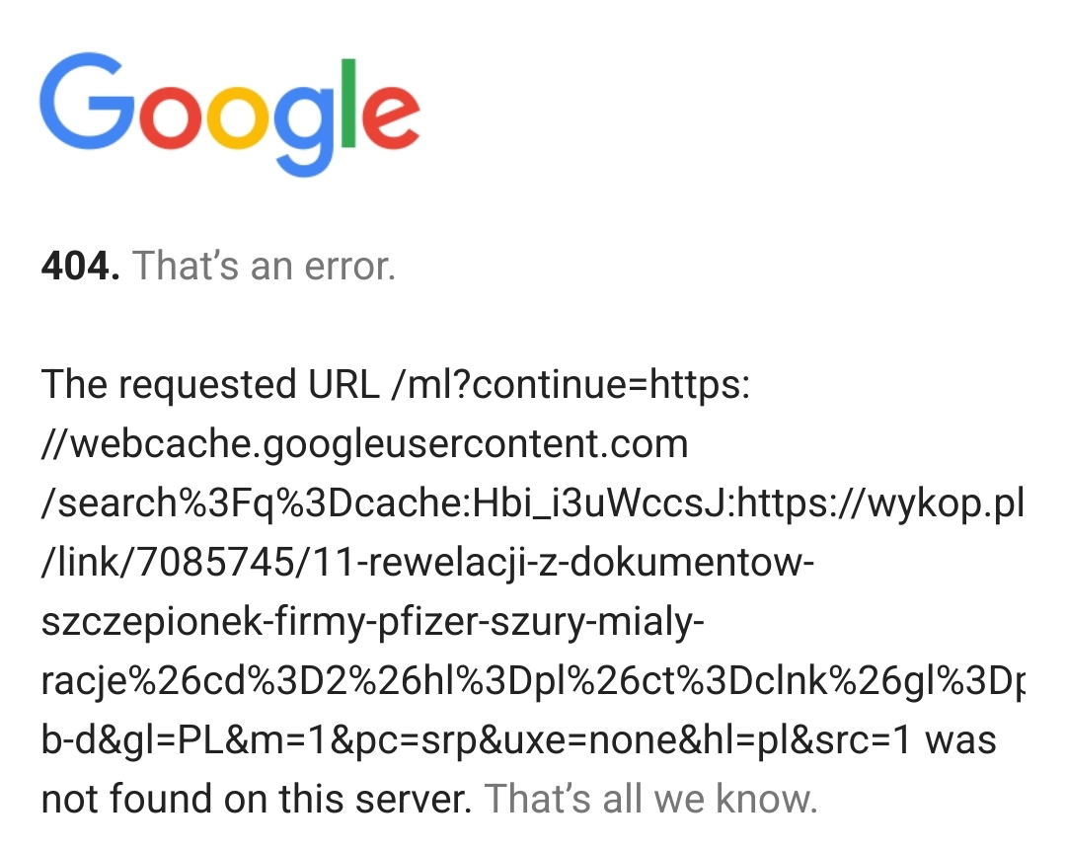Click the bold 404. error code

(x=80, y=267)
